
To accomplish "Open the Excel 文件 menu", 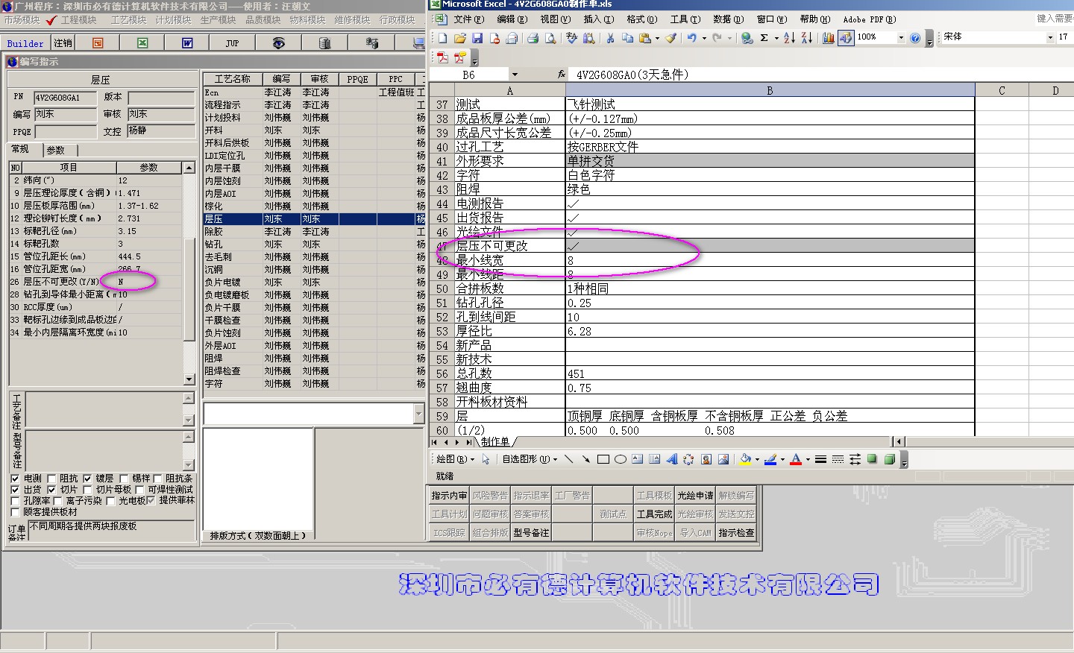I will tap(468, 19).
